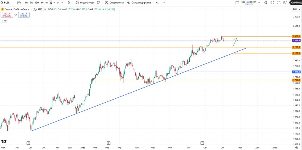The image size is (302, 150).
Task: Enter fullscreen chart mode
Action: (279, 2)
